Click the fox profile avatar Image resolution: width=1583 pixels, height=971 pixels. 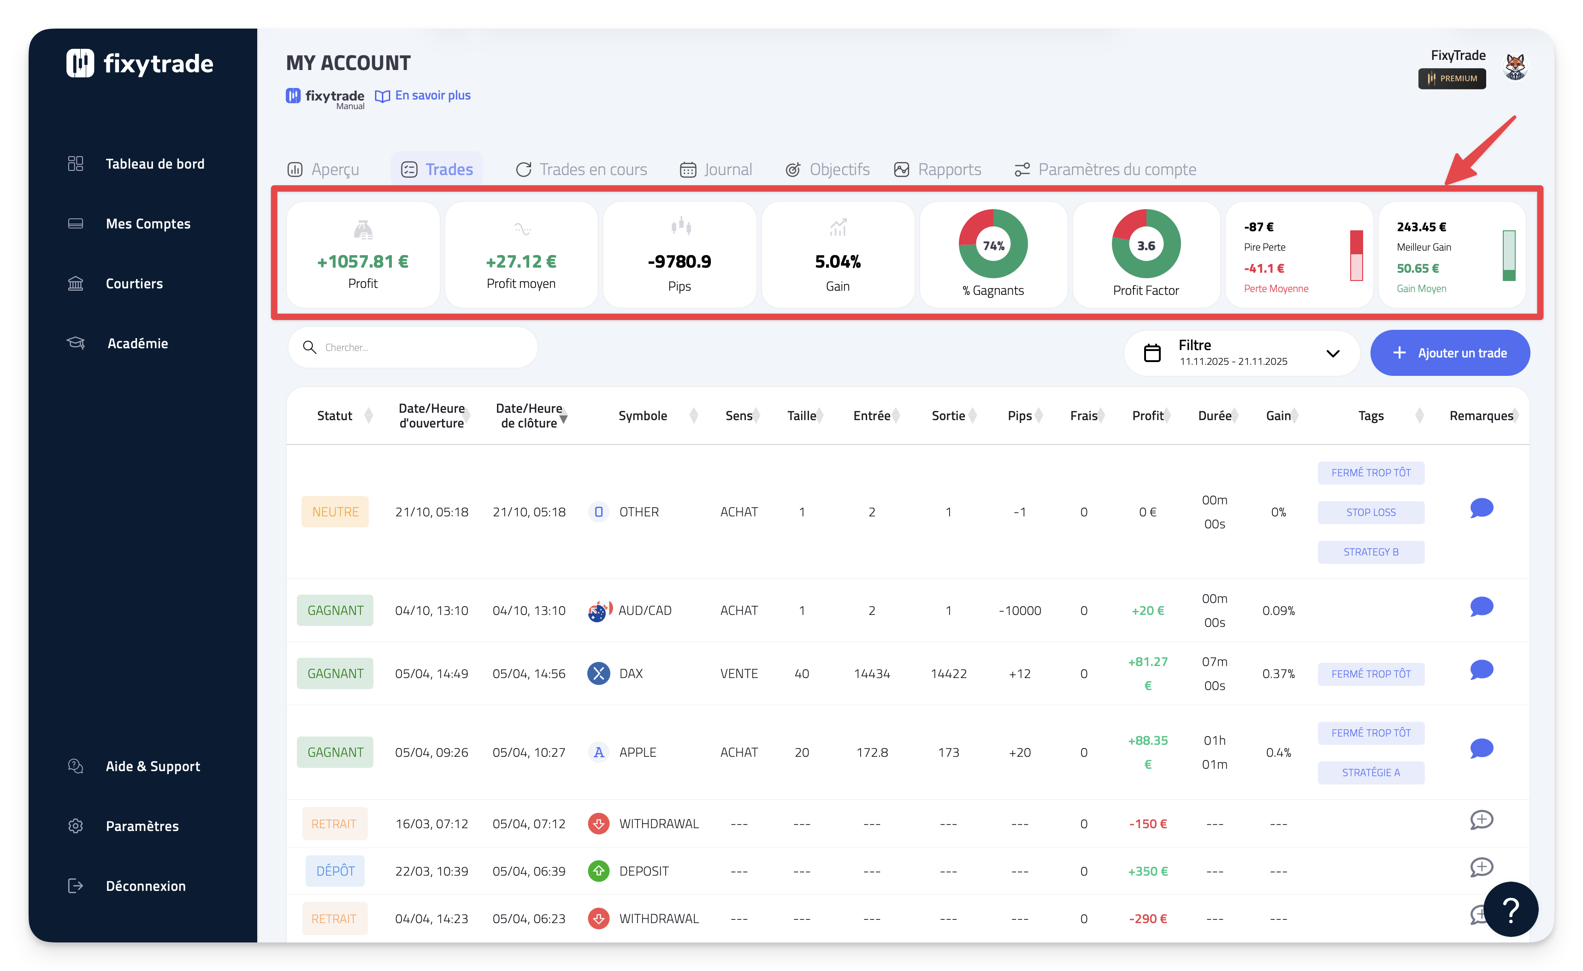point(1515,66)
